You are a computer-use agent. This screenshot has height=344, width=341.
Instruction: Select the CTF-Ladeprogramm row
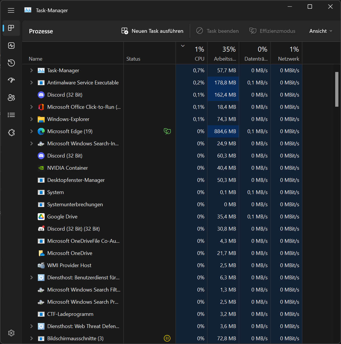[x=162, y=314]
